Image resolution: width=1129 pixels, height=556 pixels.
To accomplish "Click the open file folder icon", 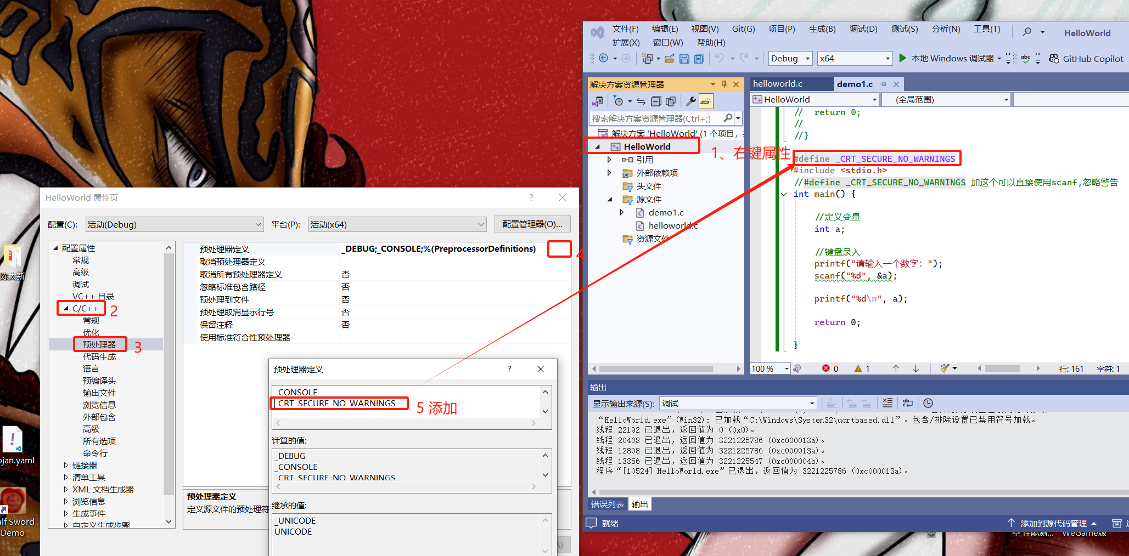I will tap(670, 59).
